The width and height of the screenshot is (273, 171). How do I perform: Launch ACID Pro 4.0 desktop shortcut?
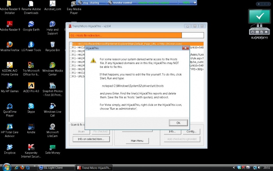click(31, 88)
